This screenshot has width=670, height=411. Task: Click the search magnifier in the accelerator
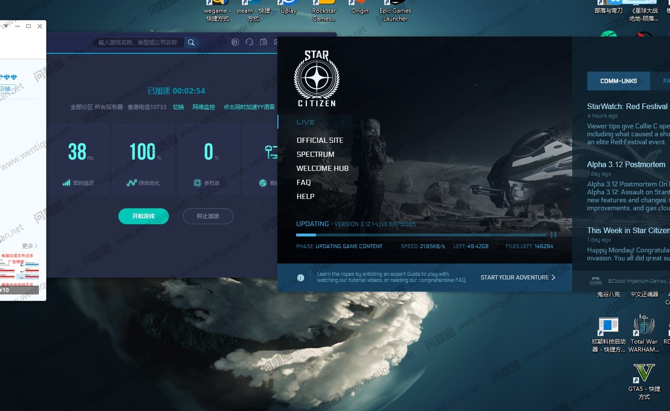[191, 43]
